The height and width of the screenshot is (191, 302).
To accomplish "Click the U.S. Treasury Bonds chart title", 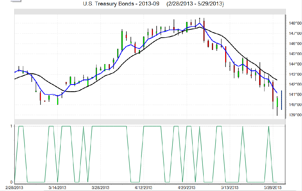I will pyautogui.click(x=121, y=4).
